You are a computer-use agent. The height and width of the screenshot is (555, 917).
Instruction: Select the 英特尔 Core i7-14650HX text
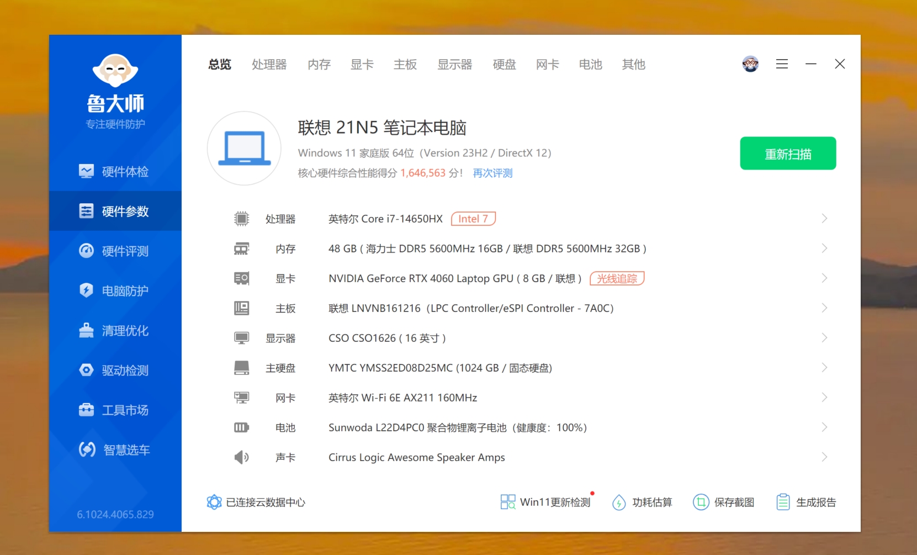coord(385,219)
